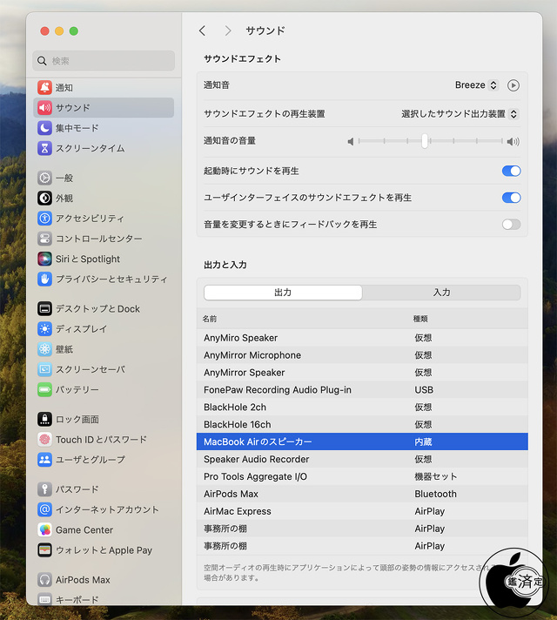Go back with the left chevron button
557x620 pixels.
(203, 30)
